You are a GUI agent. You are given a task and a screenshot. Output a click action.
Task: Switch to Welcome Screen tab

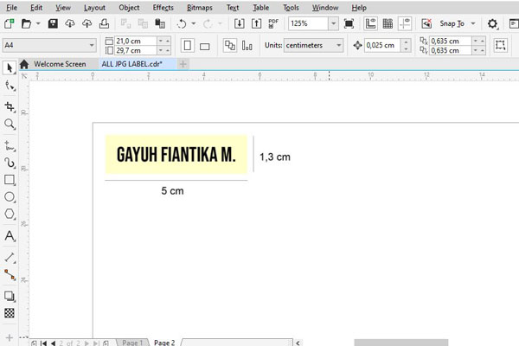[60, 64]
